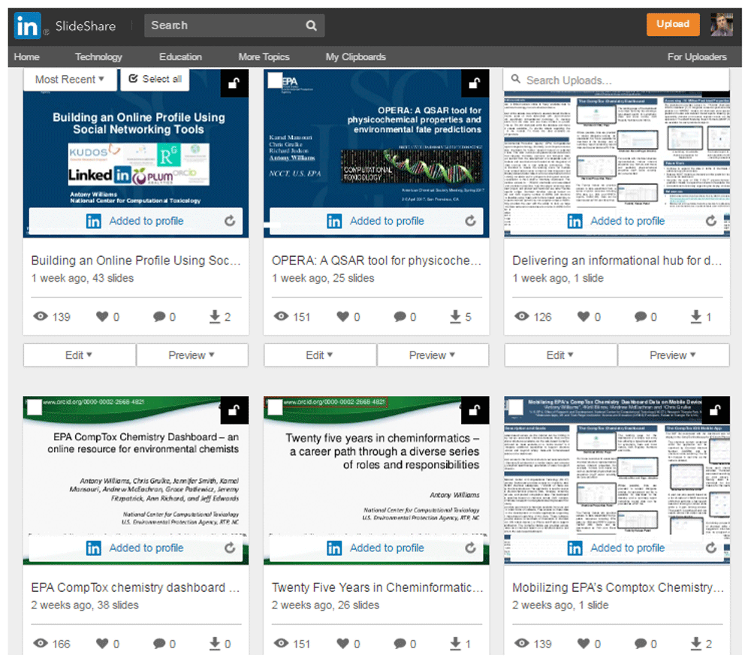
Task: Open More Topics in navigation
Action: (x=264, y=57)
